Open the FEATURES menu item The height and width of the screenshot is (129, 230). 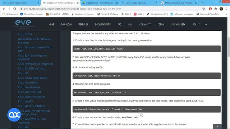point(83,25)
